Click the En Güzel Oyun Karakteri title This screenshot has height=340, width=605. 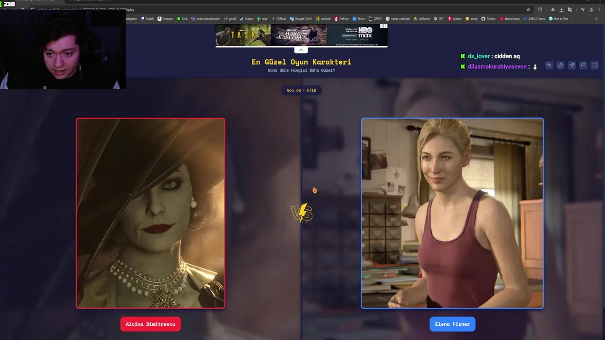point(301,62)
